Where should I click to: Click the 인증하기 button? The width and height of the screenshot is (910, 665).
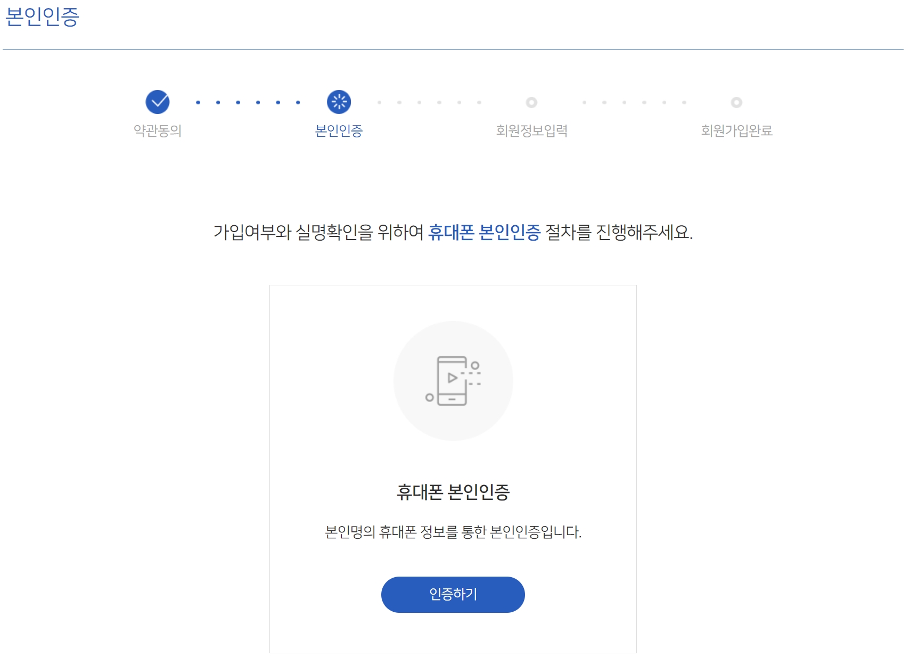click(453, 594)
